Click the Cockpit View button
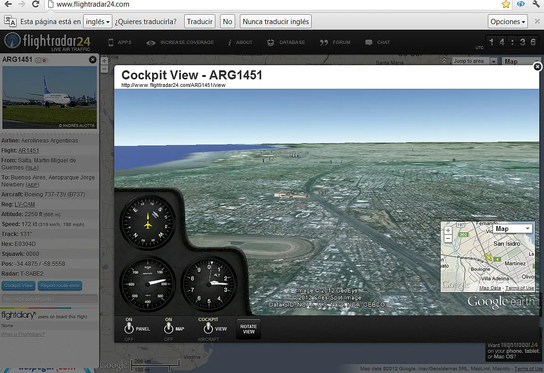544x373 pixels. 18,286
